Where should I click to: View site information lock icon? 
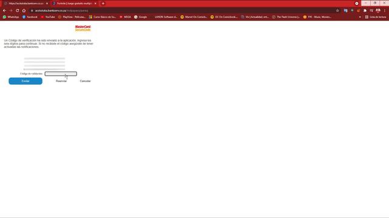pos(32,11)
